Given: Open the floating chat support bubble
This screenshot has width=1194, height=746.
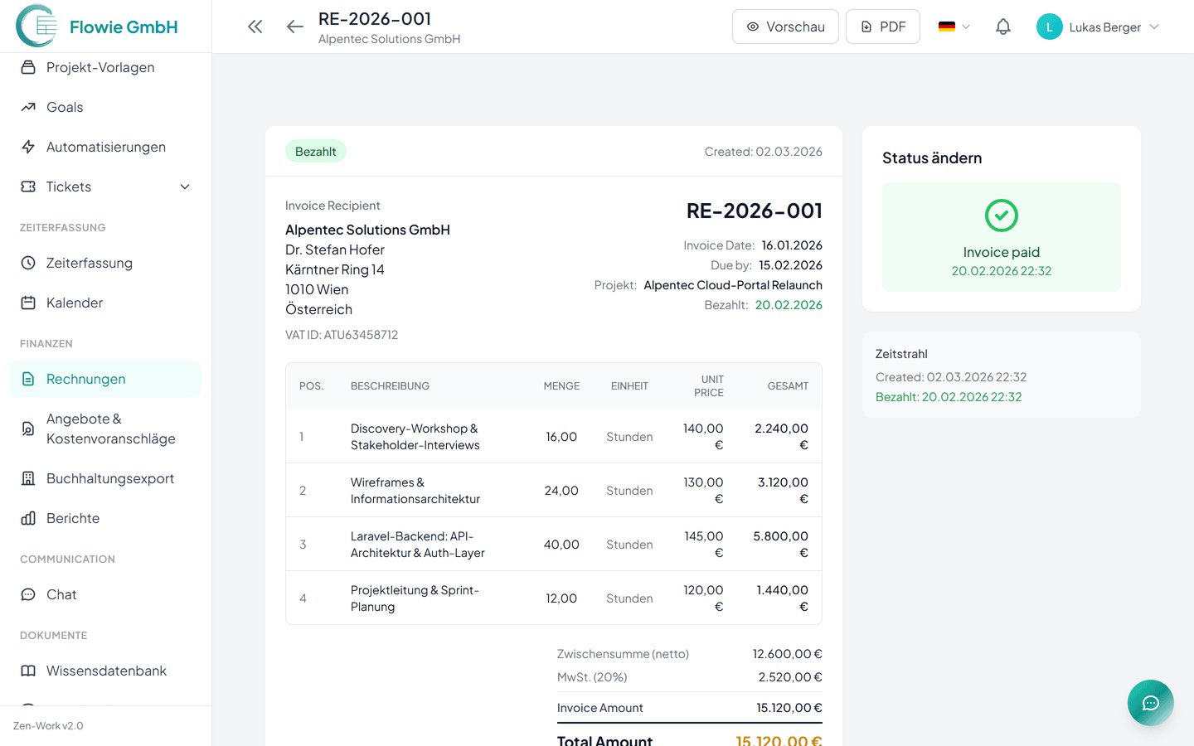Looking at the screenshot, I should point(1150,703).
